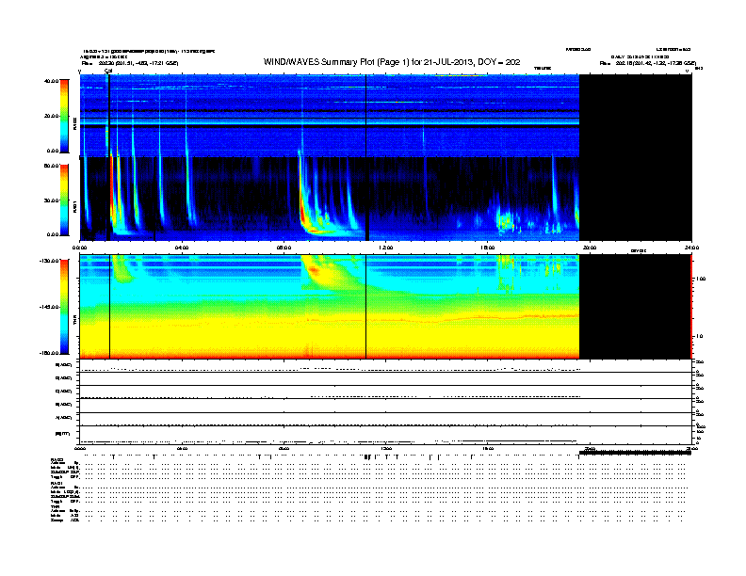Click the RAD1 color scale bar
The height and width of the screenshot is (576, 746).
click(64, 200)
